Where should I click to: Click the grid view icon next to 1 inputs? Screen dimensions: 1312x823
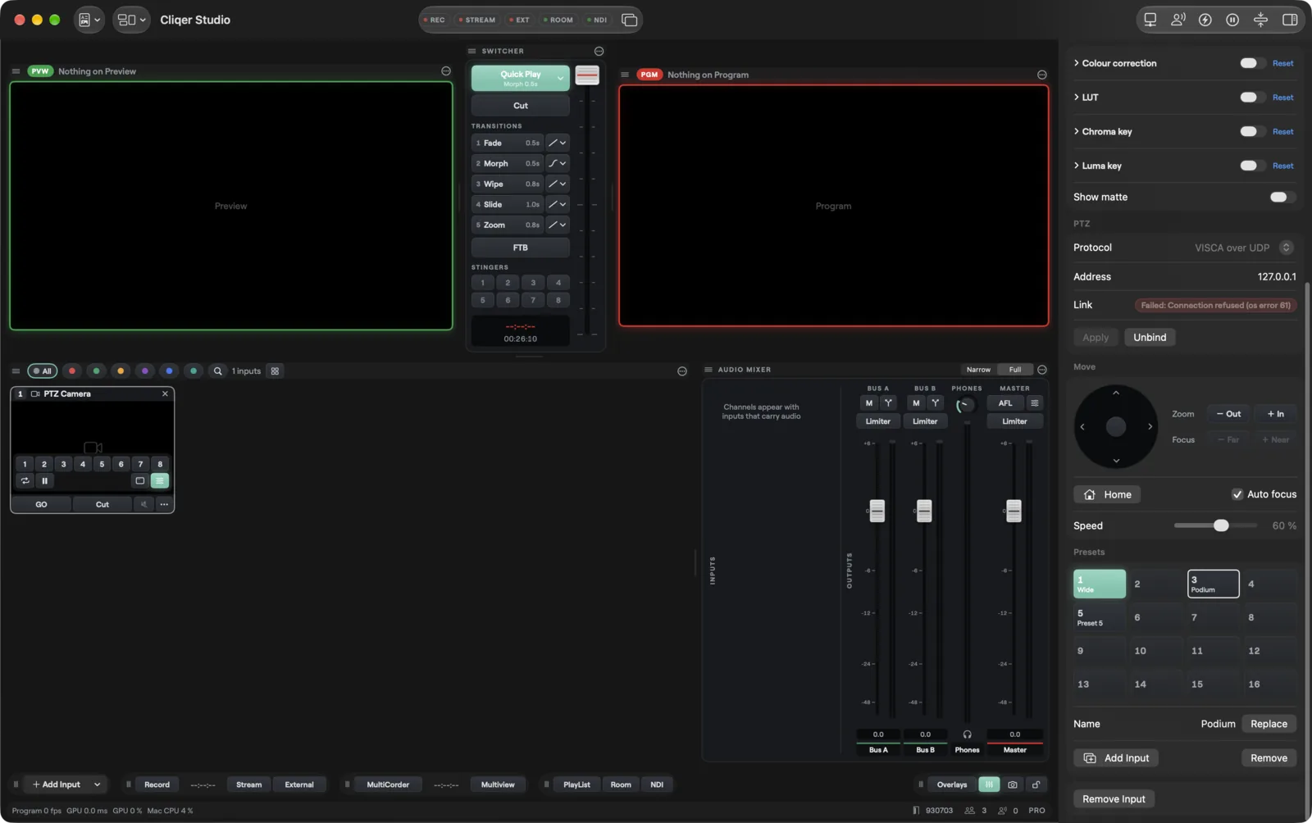pyautogui.click(x=275, y=371)
